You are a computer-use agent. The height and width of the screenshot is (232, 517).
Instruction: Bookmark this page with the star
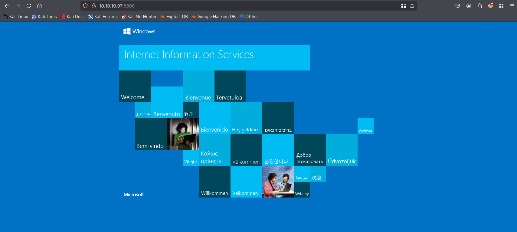point(412,6)
